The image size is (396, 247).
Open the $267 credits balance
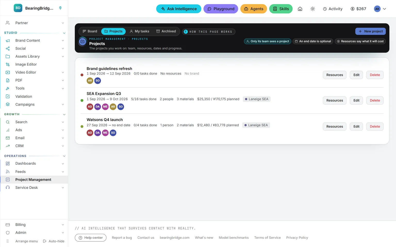tap(358, 9)
